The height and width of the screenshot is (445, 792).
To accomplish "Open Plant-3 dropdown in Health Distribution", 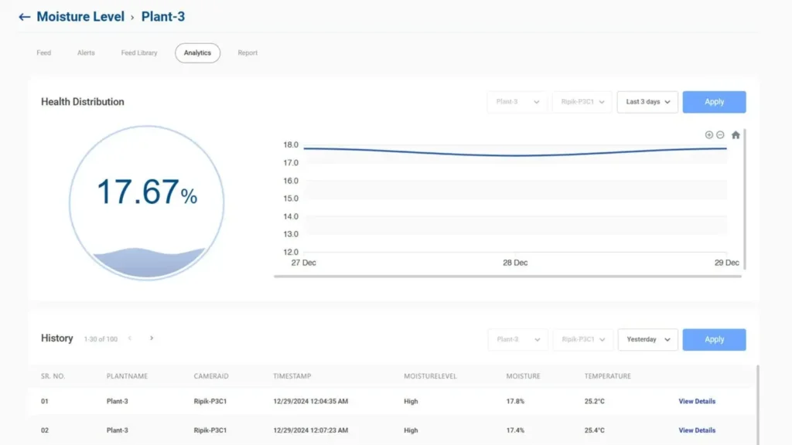I will (517, 102).
